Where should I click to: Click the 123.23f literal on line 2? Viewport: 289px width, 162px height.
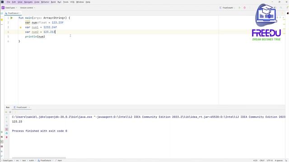point(57,22)
